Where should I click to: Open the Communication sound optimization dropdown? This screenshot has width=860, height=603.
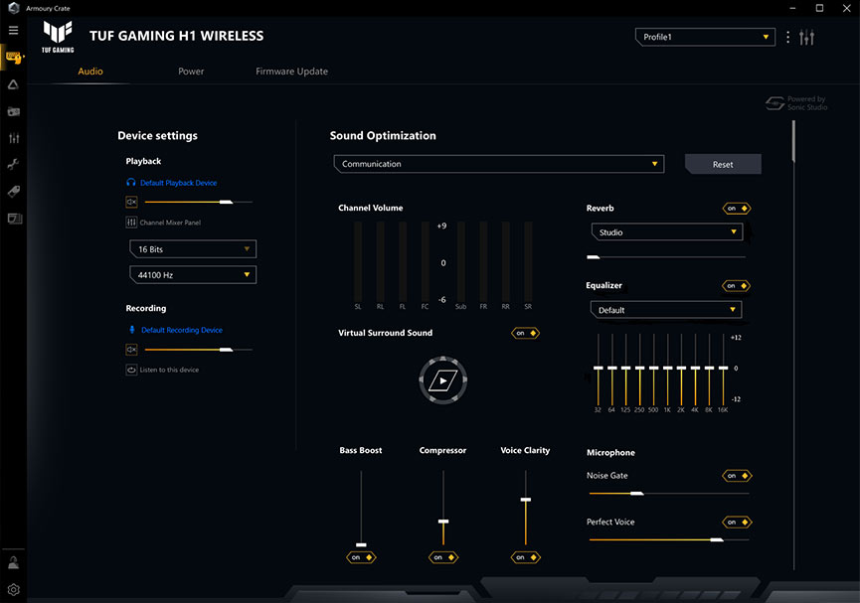point(499,164)
